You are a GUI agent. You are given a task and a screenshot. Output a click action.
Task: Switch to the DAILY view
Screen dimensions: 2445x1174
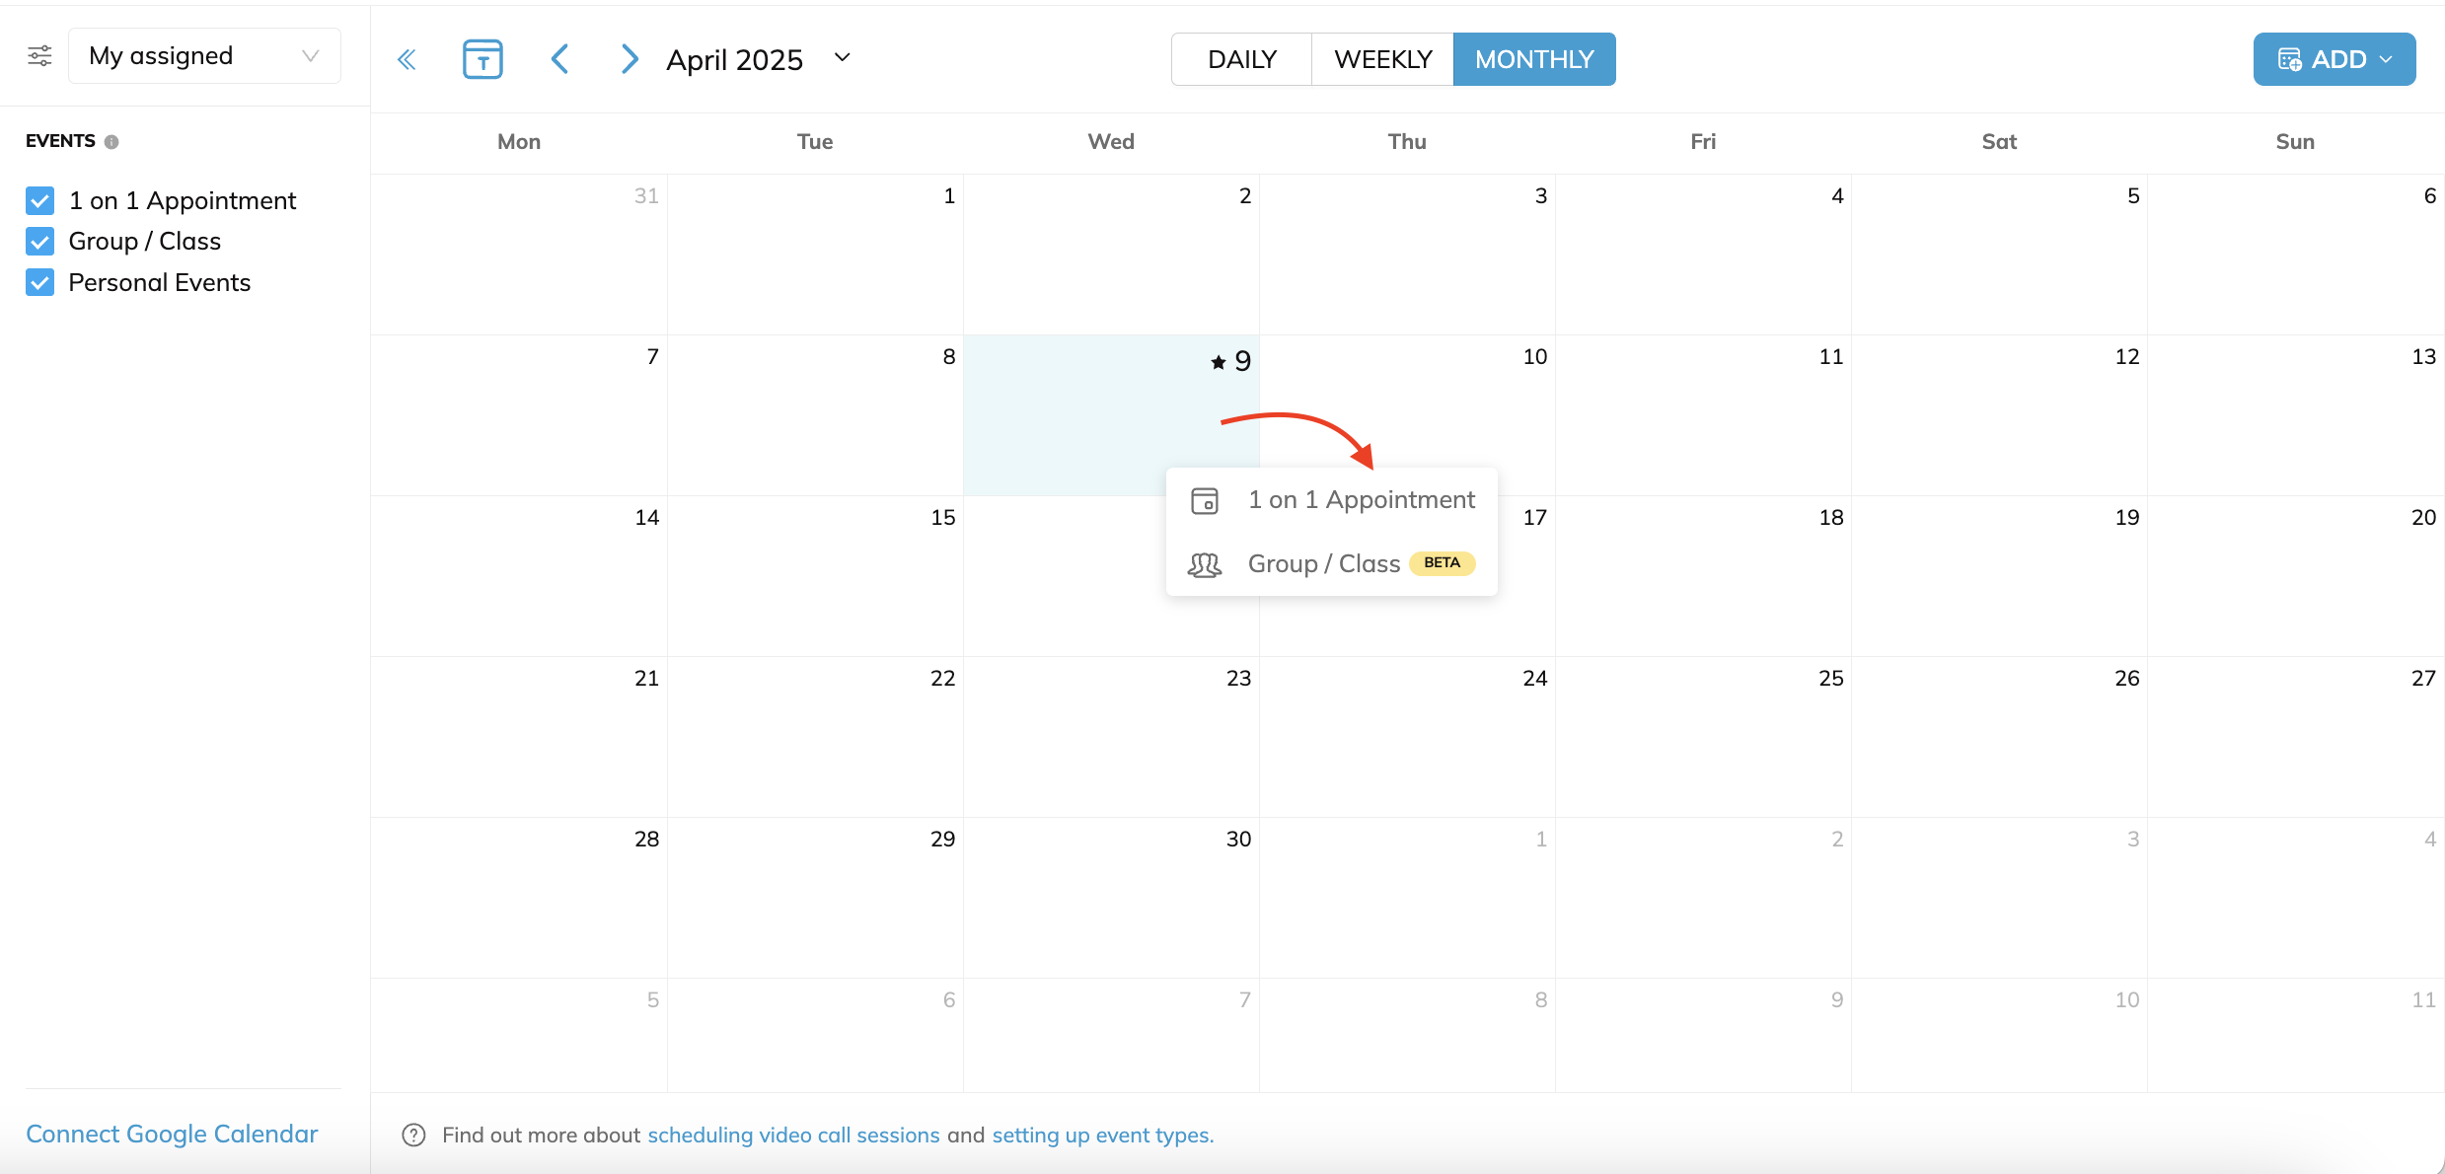[1240, 58]
